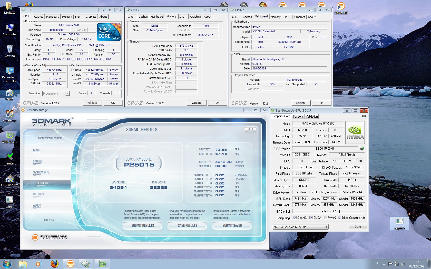The width and height of the screenshot is (431, 269).
Task: Open the network icon in system tray
Action: 396,264
